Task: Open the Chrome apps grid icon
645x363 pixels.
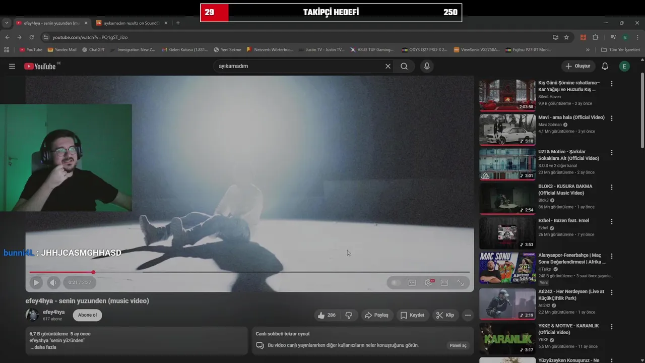Action: 7,50
